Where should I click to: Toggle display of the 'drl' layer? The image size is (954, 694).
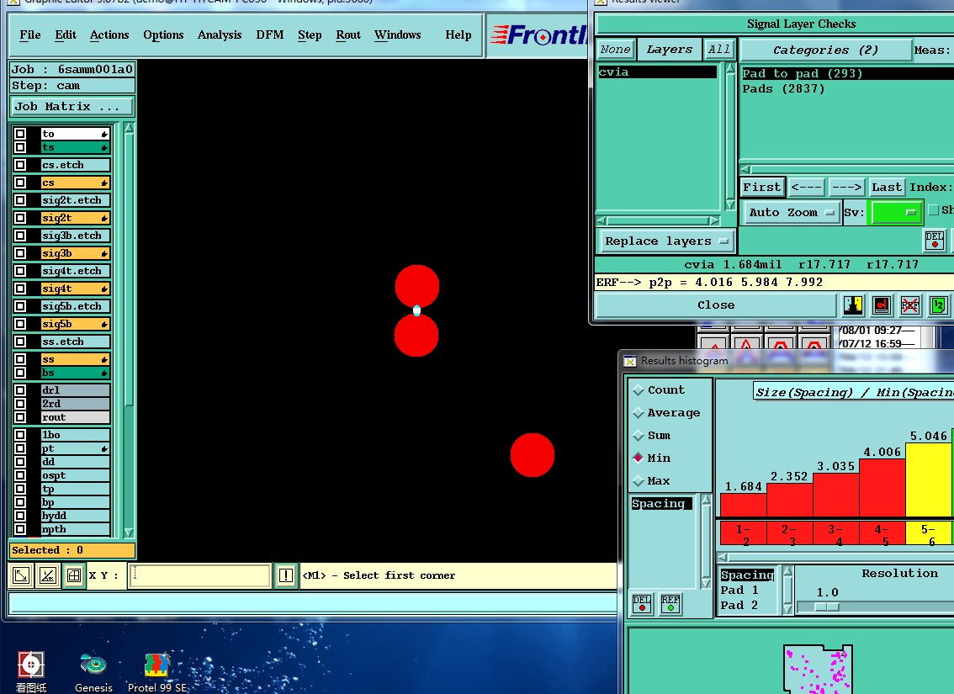[20, 389]
